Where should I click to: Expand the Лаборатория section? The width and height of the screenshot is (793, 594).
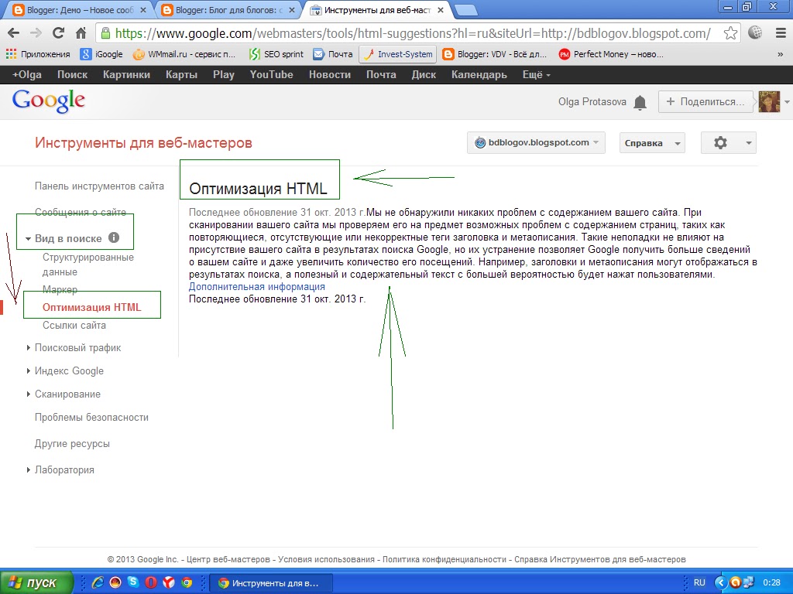click(x=29, y=469)
